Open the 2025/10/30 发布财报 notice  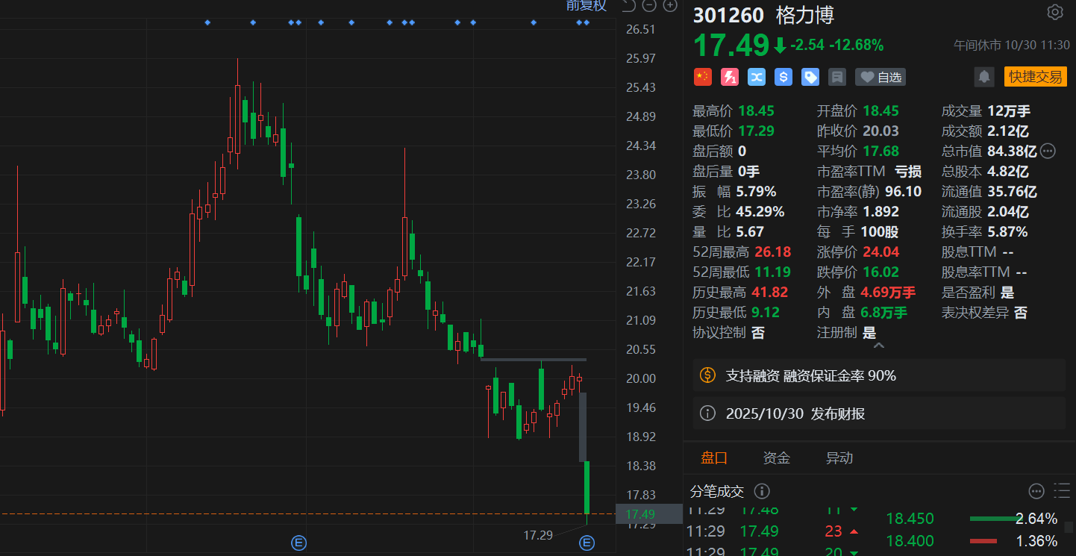tap(795, 413)
